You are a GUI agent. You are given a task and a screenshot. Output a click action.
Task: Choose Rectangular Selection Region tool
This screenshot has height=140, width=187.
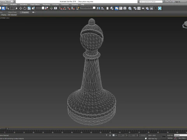coord(12,8)
